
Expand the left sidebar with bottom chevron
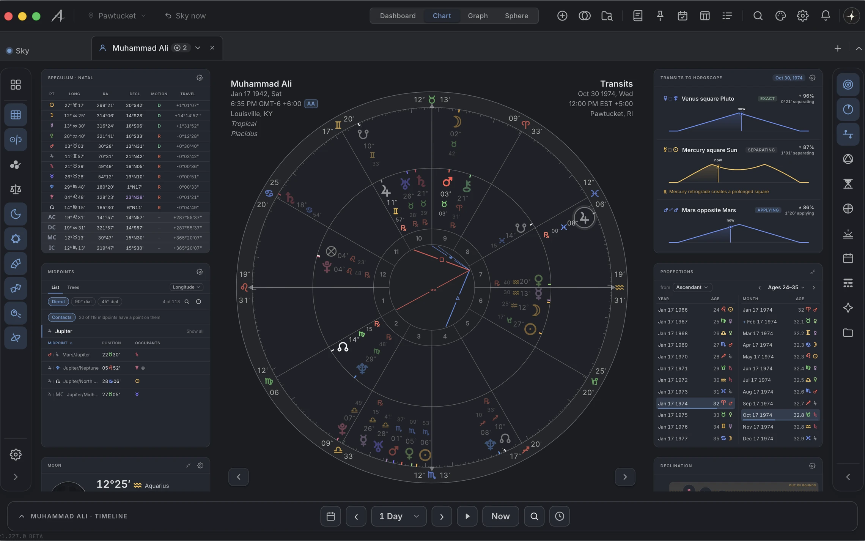pos(16,477)
